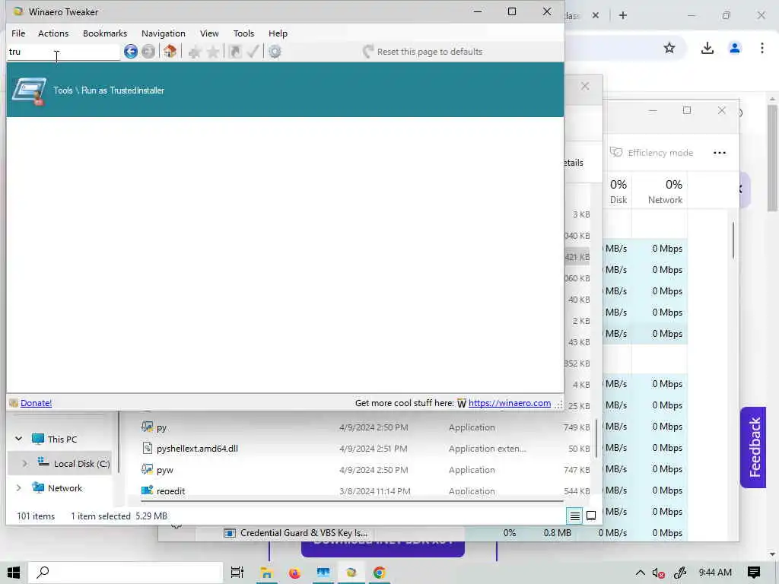Image resolution: width=779 pixels, height=584 pixels.
Task: Click the Run as TrustedInstaller page icon
Action: [30, 90]
